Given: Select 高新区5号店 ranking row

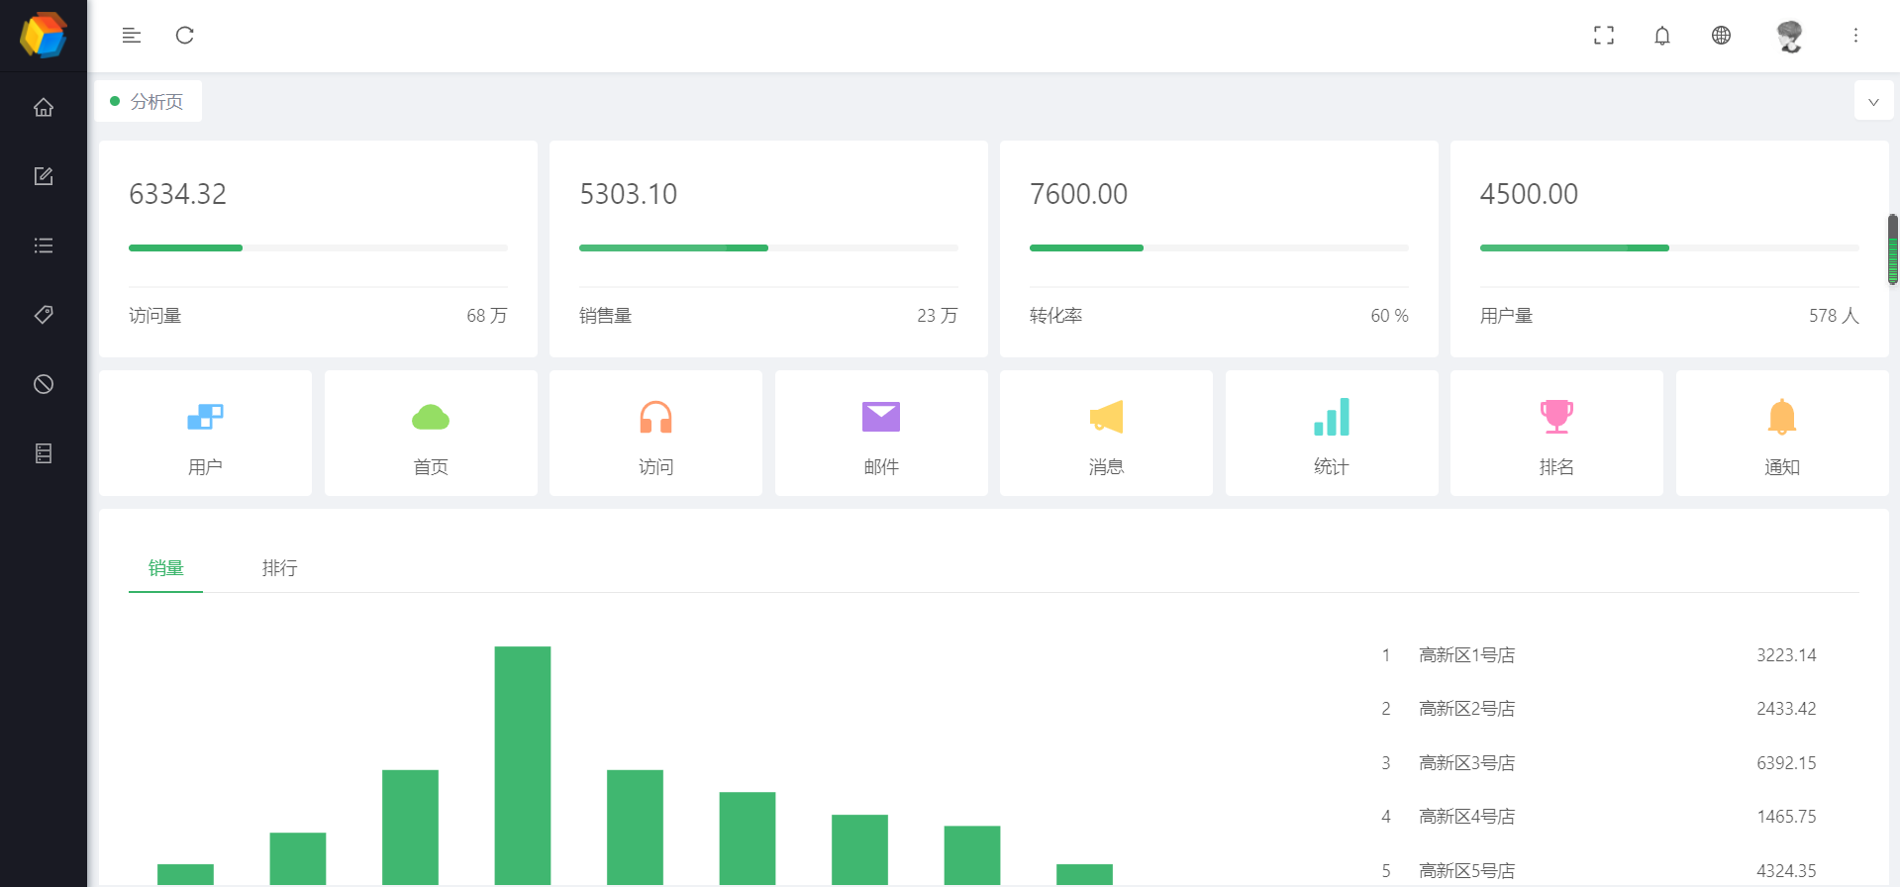Looking at the screenshot, I should click(x=1600, y=870).
